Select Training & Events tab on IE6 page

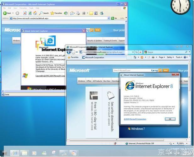coord(110,41)
